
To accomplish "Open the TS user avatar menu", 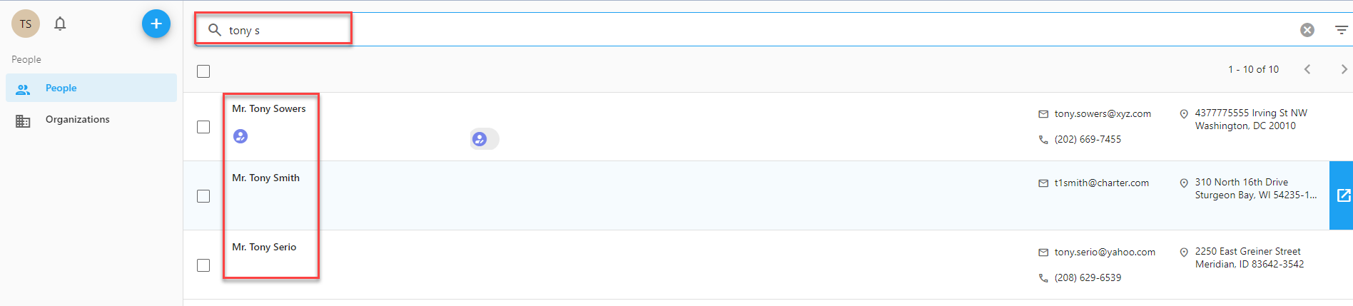I will click(x=26, y=24).
